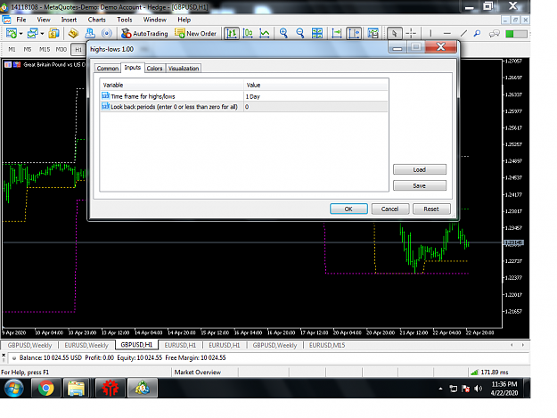Select the M5 timeframe
Image resolution: width=557 pixels, height=418 pixels.
(x=28, y=49)
